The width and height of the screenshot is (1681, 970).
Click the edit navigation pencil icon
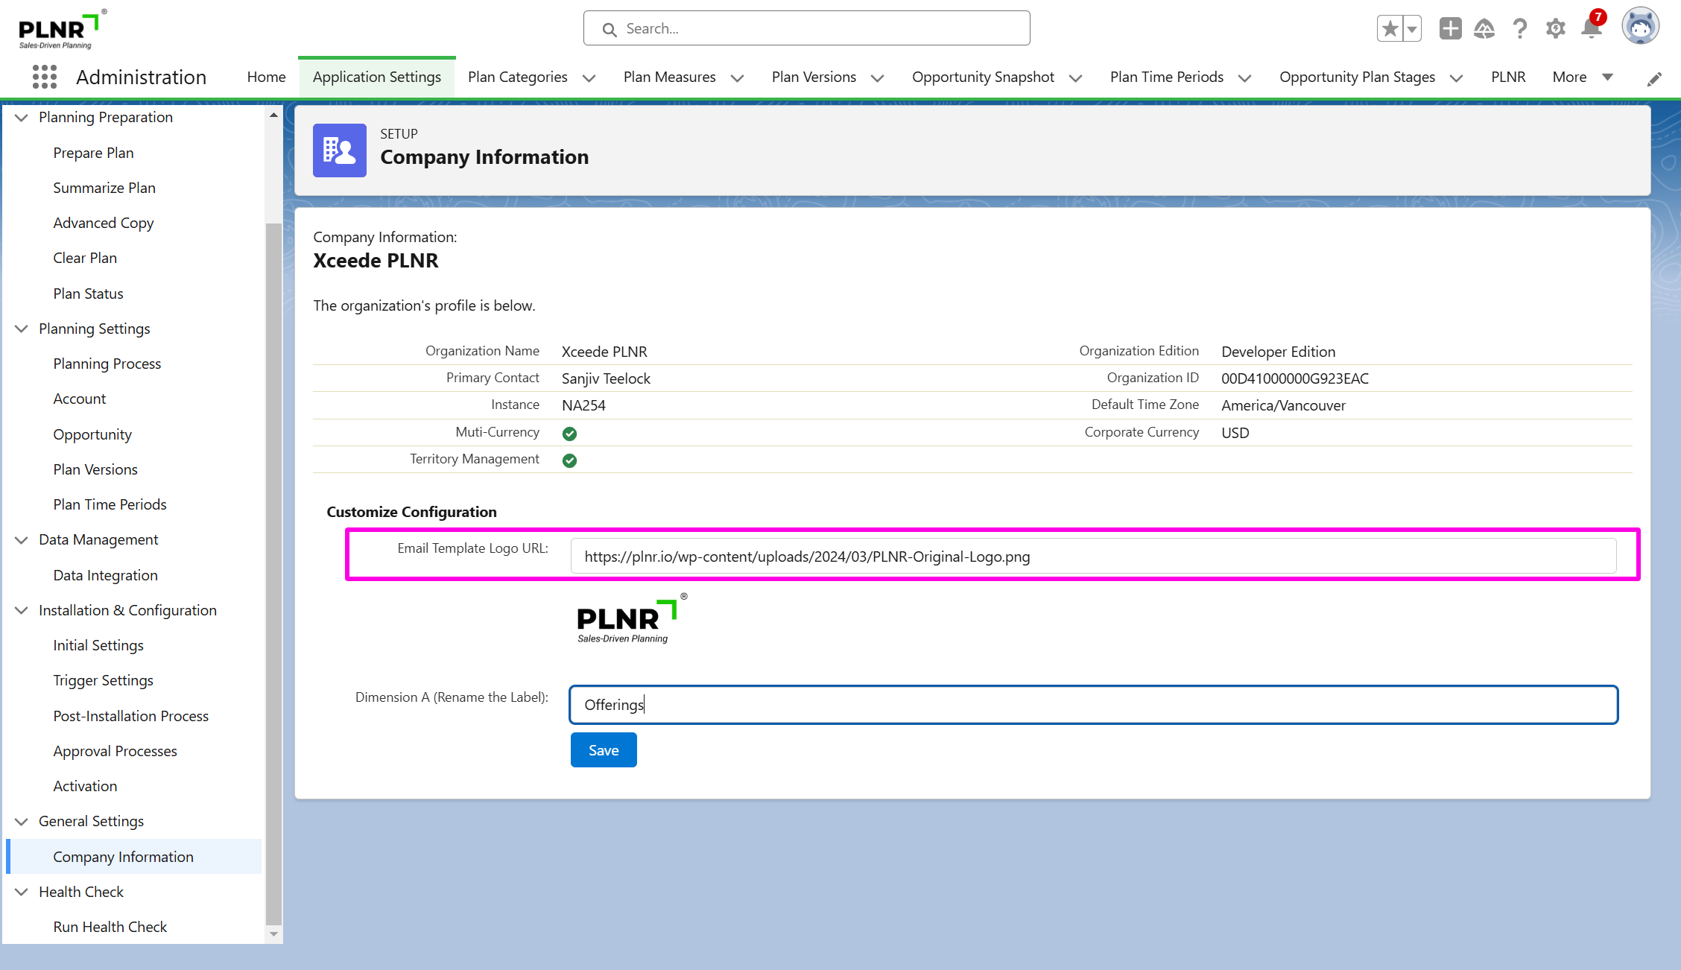tap(1654, 79)
